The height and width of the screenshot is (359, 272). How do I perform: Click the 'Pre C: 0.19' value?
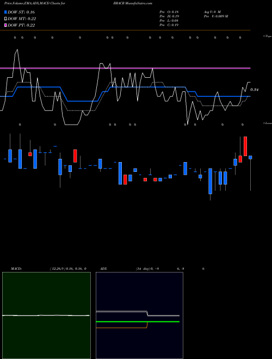[x=169, y=25]
